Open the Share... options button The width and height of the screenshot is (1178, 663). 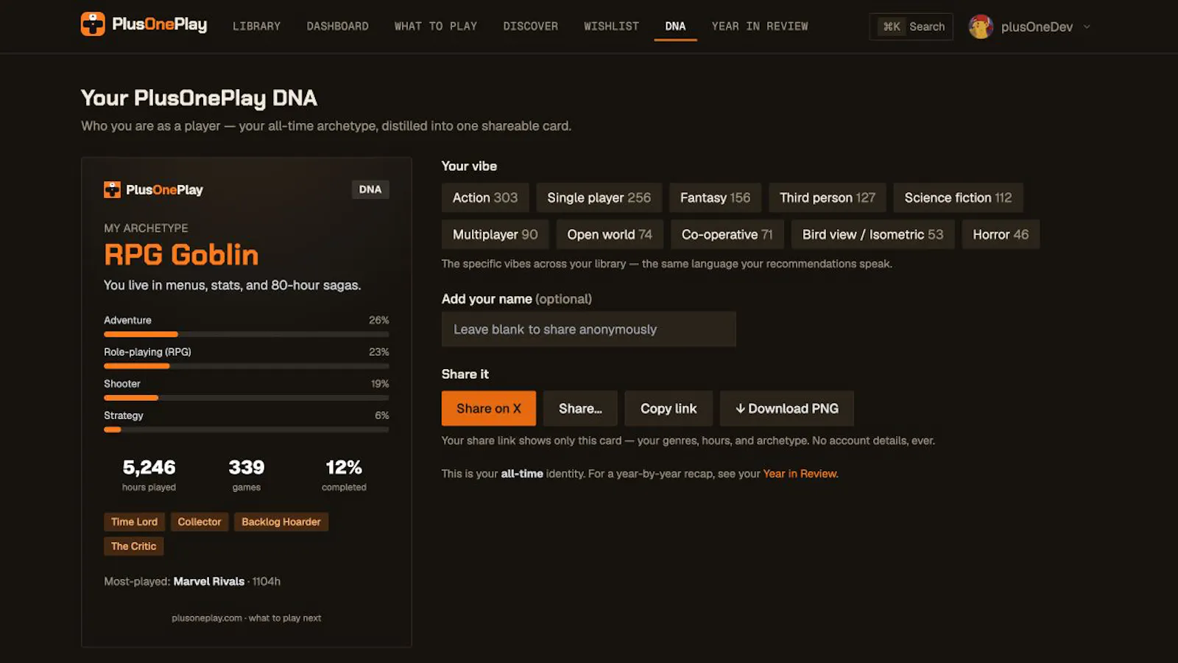580,408
